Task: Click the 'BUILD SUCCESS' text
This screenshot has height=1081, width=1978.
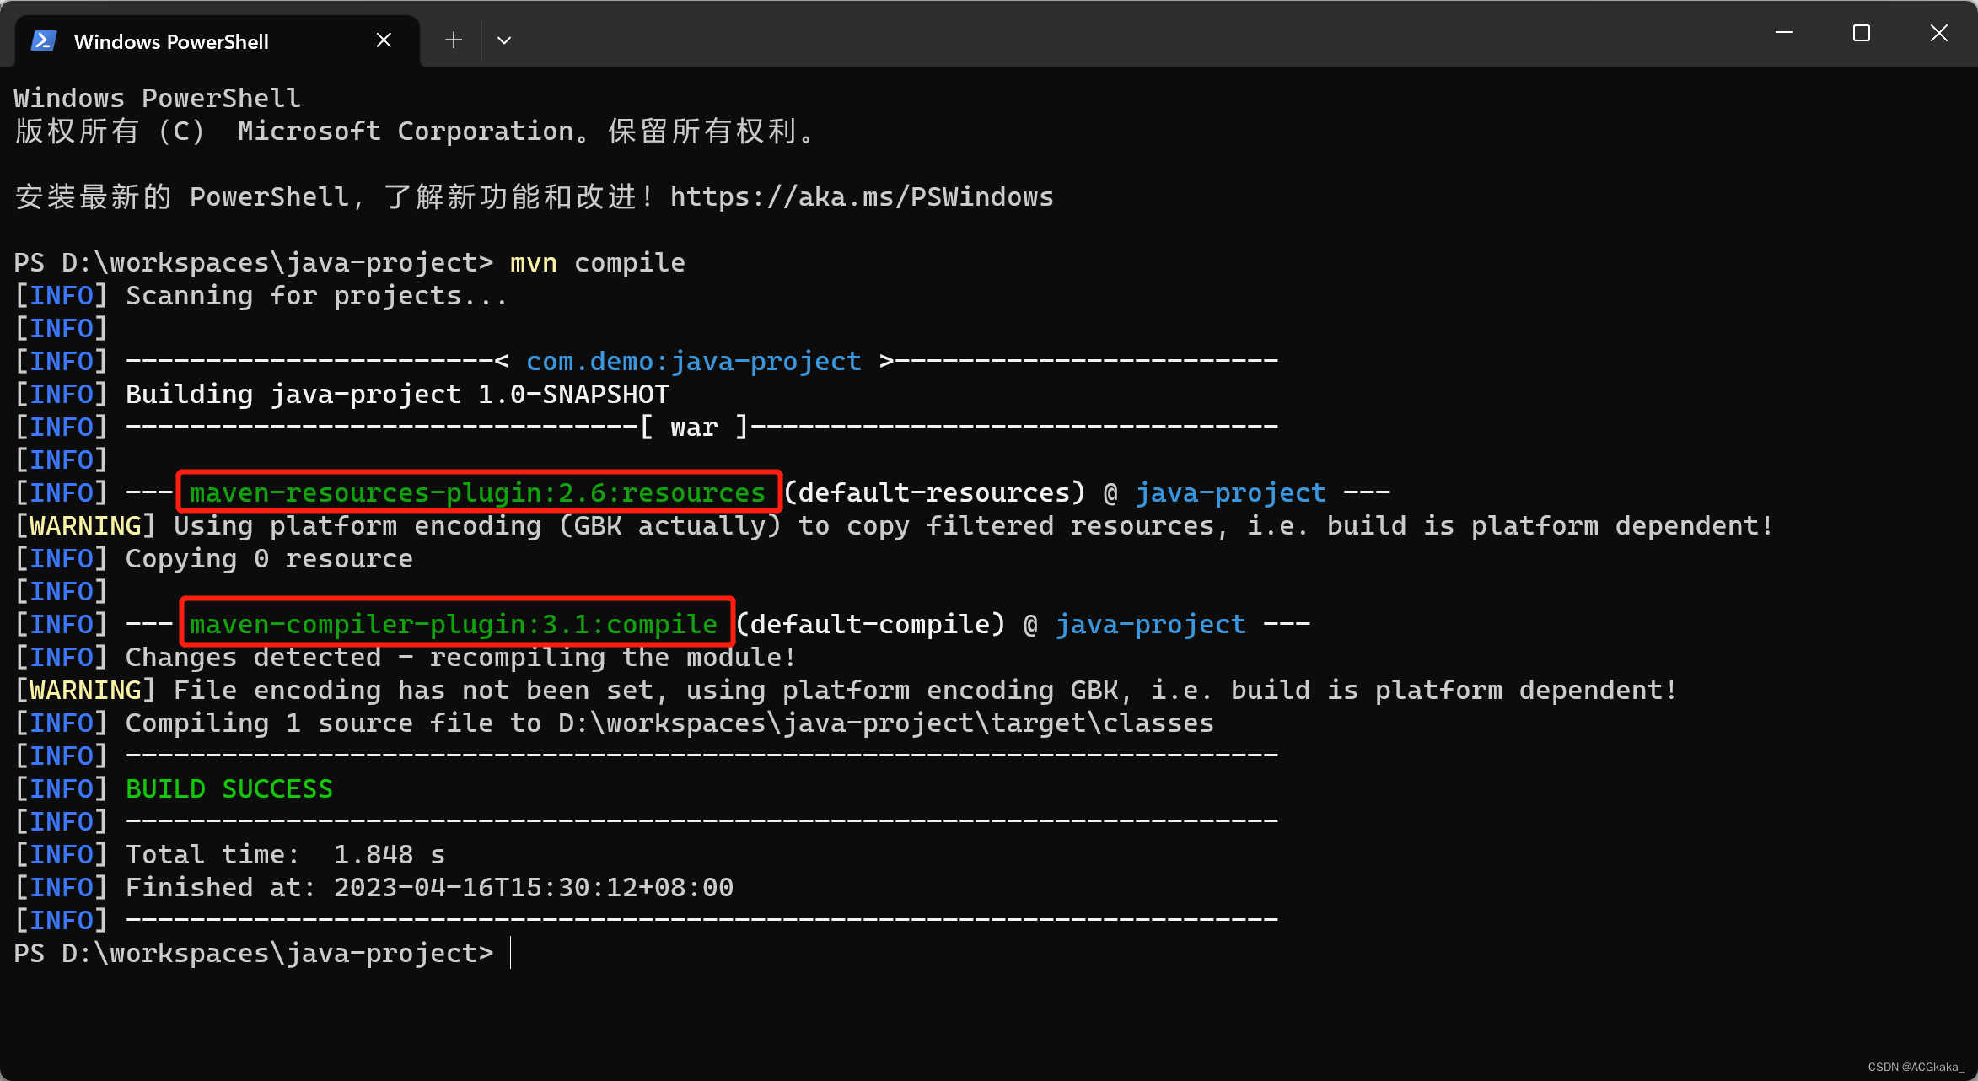Action: point(229,788)
